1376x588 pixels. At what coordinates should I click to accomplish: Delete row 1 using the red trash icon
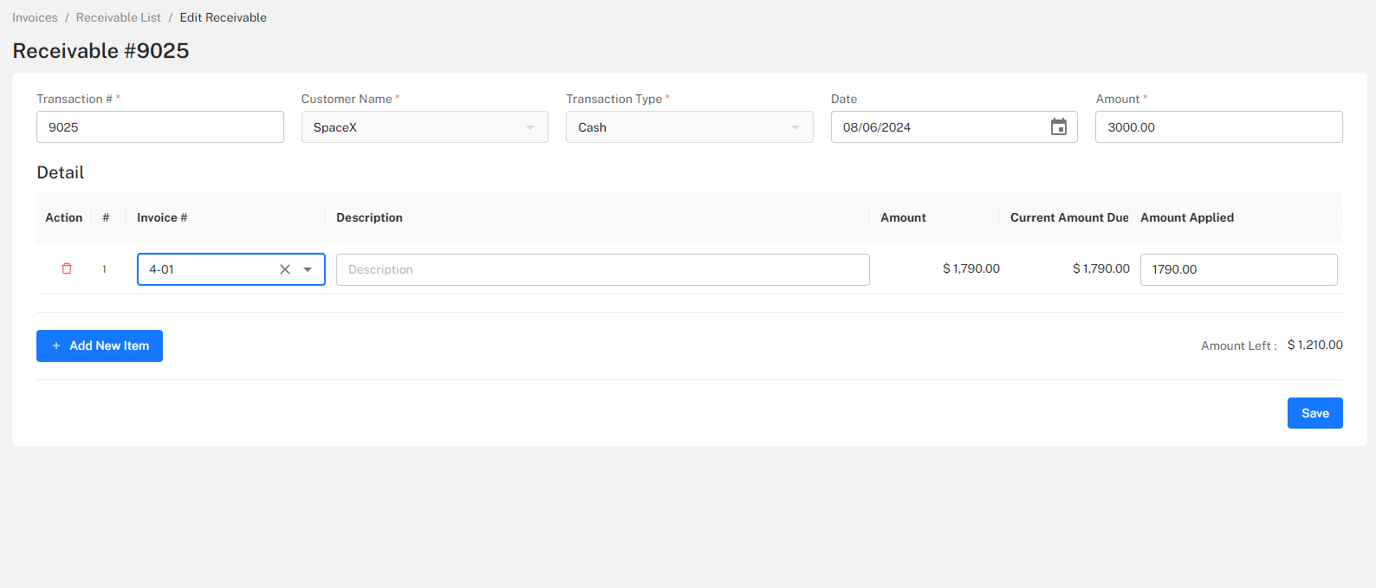click(x=67, y=268)
